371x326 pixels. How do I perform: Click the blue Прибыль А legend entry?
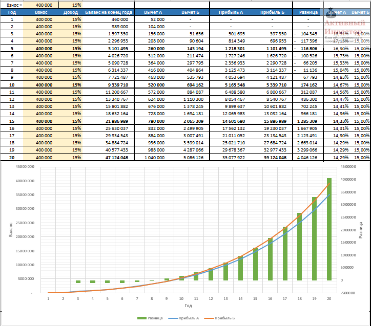pos(183,318)
